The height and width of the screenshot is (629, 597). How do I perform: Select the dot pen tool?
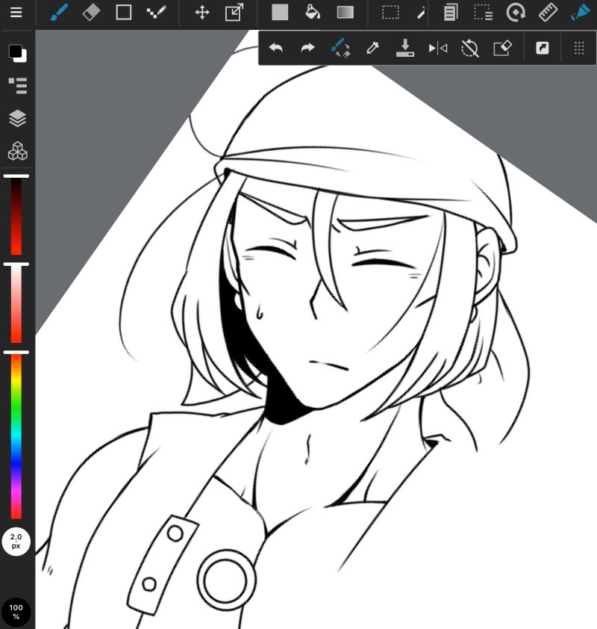click(x=156, y=12)
